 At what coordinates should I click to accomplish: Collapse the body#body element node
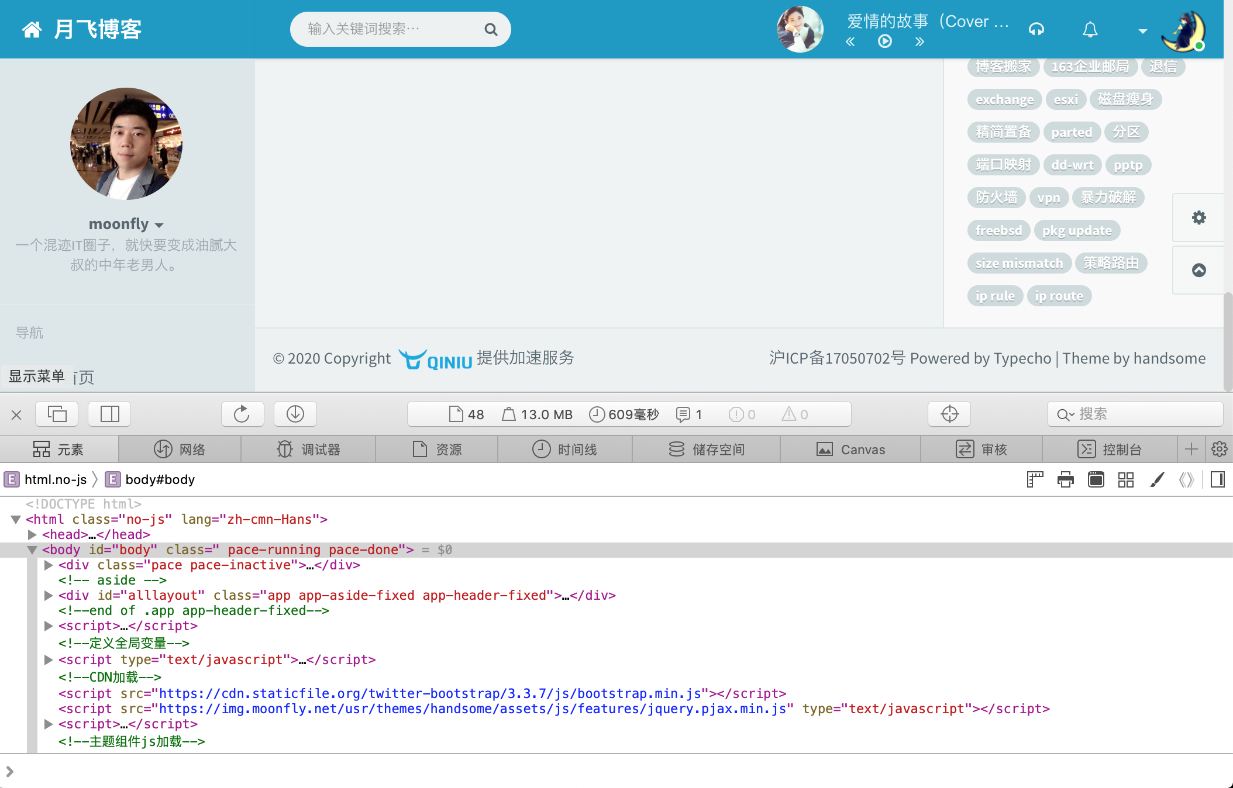(x=32, y=549)
